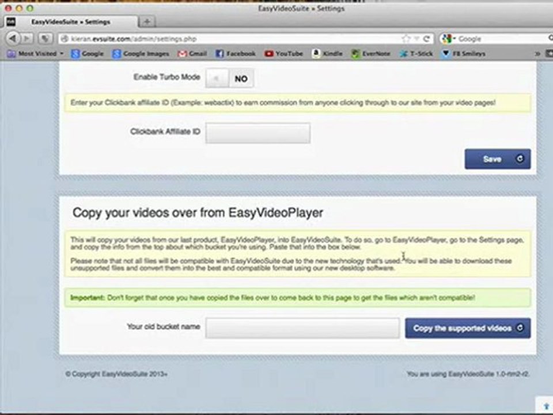This screenshot has height=415, width=553.
Task: Open the T-Stick bookmark
Action: tap(416, 54)
